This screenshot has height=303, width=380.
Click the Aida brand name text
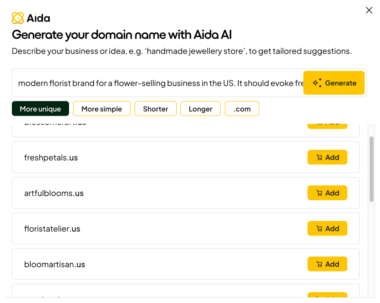[39, 18]
